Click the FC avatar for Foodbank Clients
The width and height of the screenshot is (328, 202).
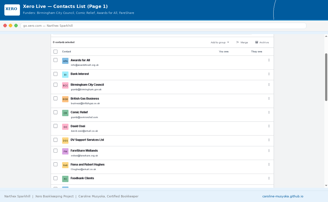pos(65,179)
